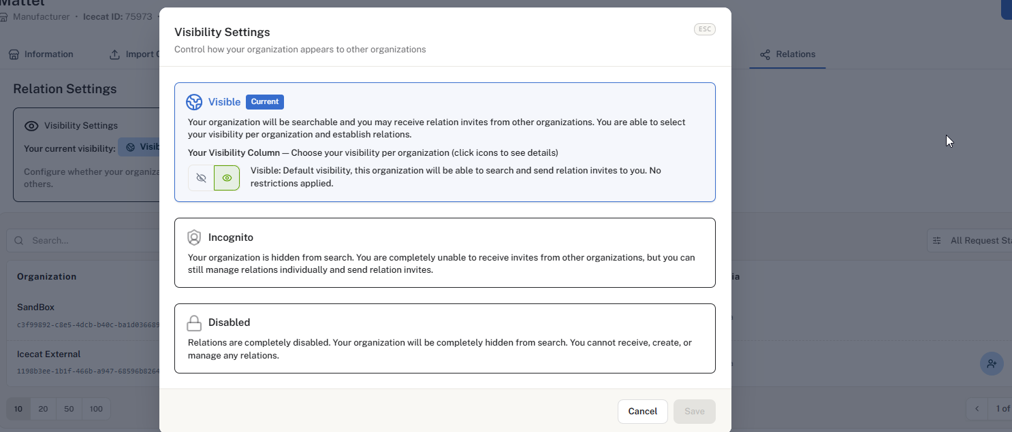Go to previous page with chevron

point(977,409)
